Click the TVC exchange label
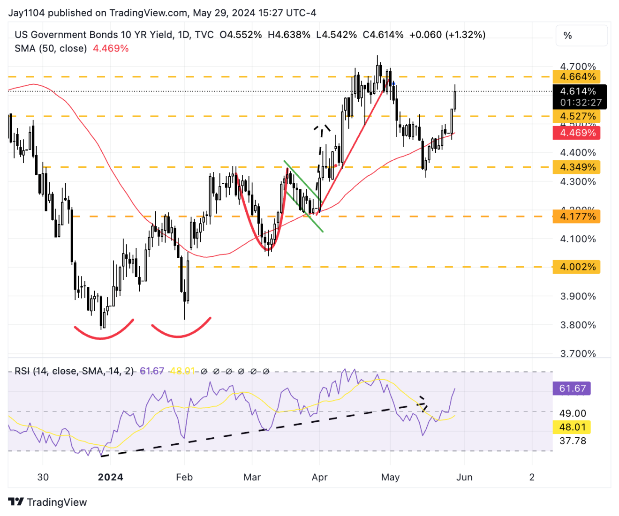 [x=204, y=35]
